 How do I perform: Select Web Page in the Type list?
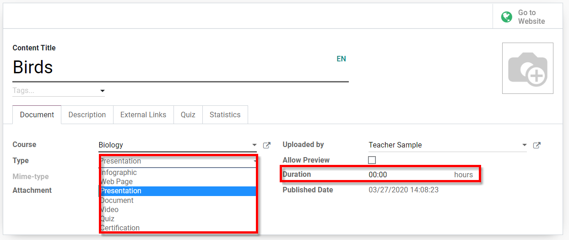point(117,182)
